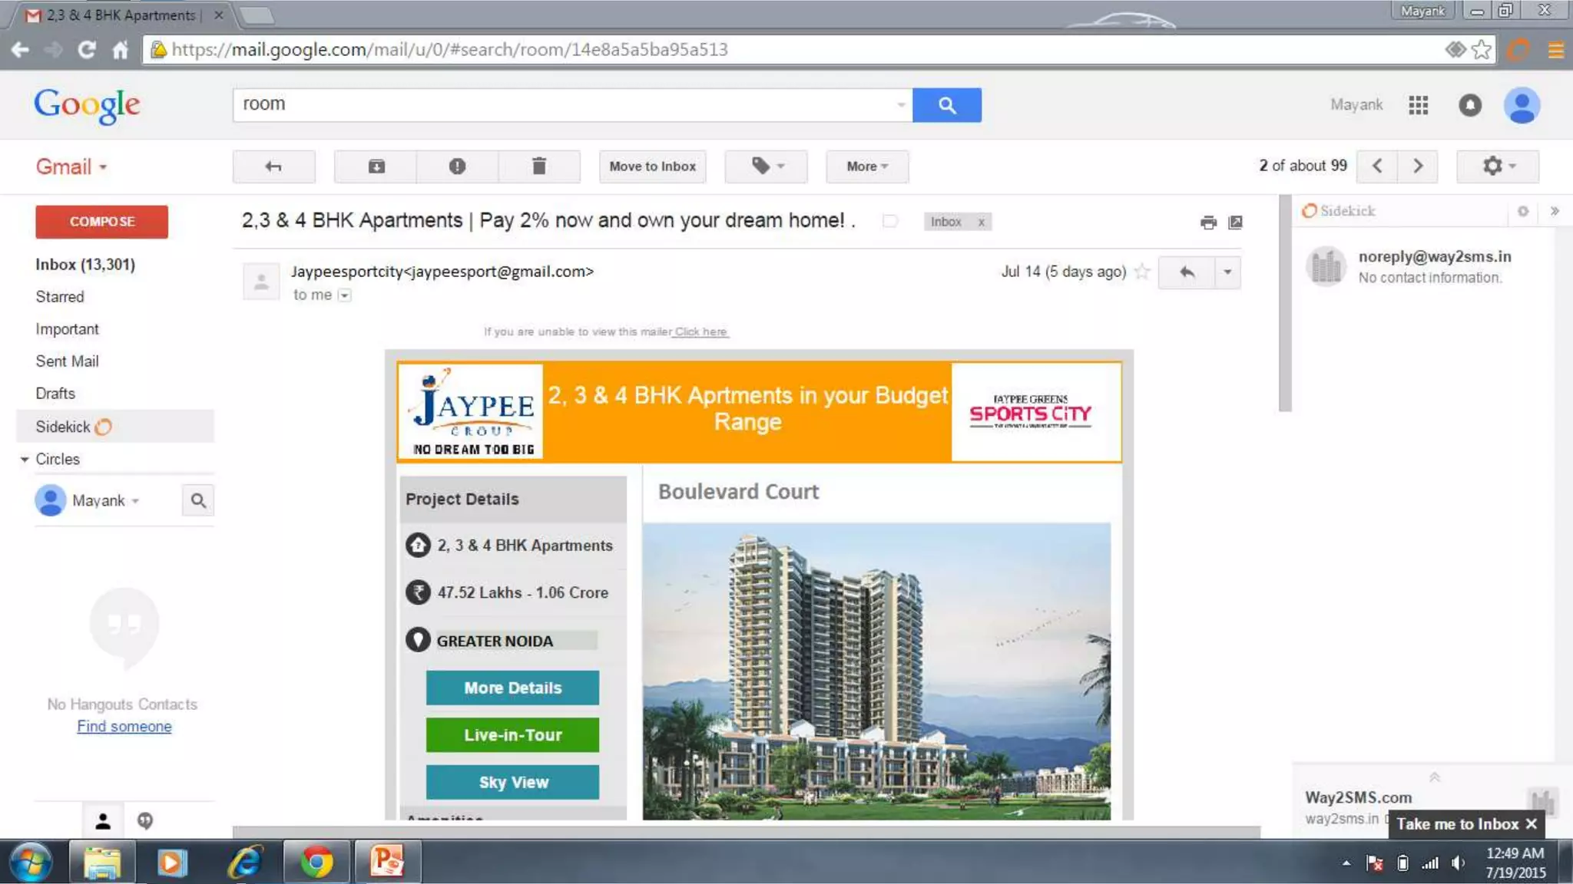Select the Starred label in the sidebar
The width and height of the screenshot is (1573, 884).
pyautogui.click(x=60, y=297)
